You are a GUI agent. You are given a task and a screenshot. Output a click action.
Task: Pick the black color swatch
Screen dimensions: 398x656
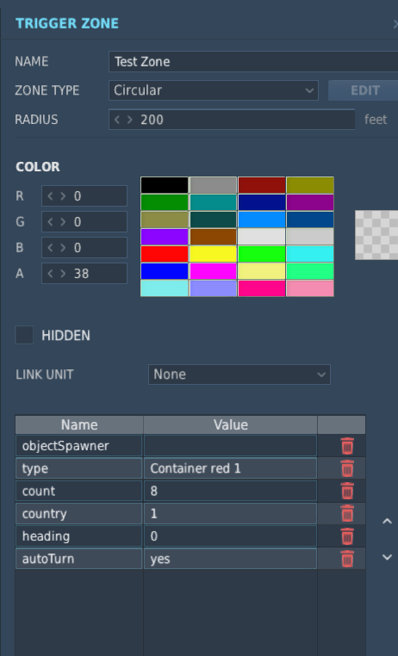165,185
